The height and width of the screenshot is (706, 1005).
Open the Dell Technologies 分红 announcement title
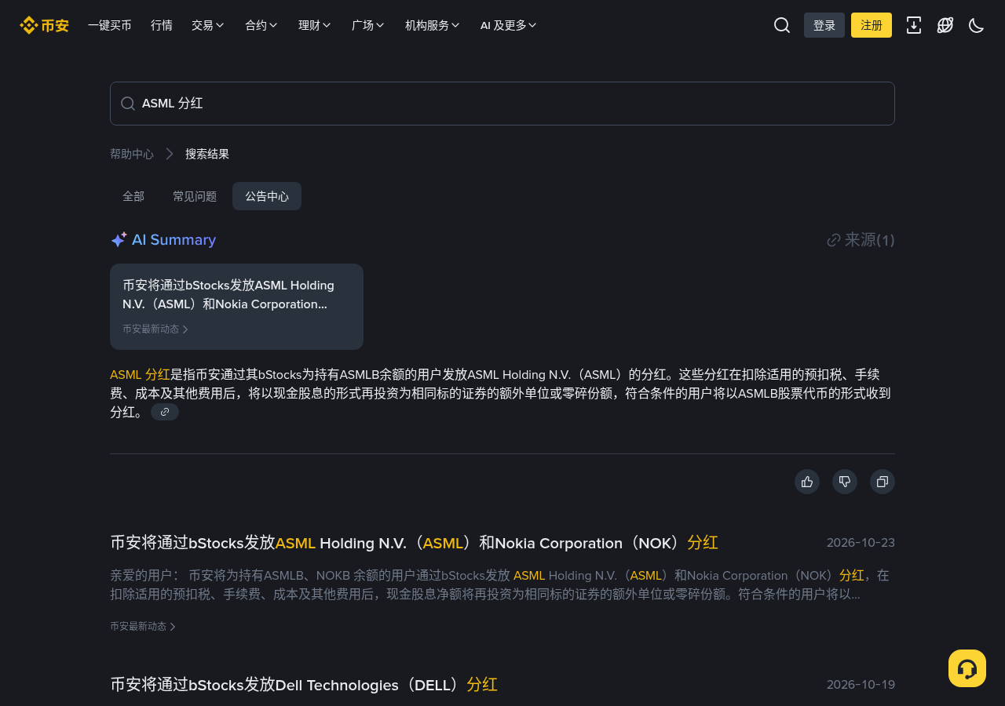click(304, 685)
